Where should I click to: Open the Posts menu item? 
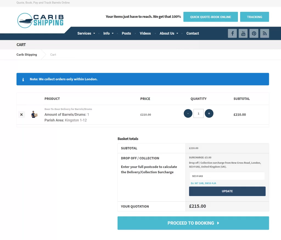tap(126, 34)
